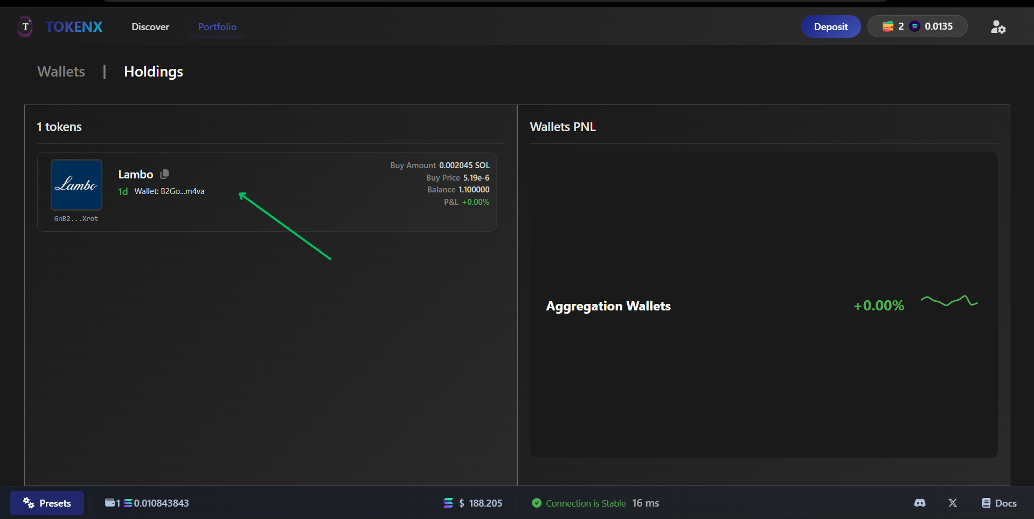
Task: Select the Holdings tab
Action: [154, 72]
